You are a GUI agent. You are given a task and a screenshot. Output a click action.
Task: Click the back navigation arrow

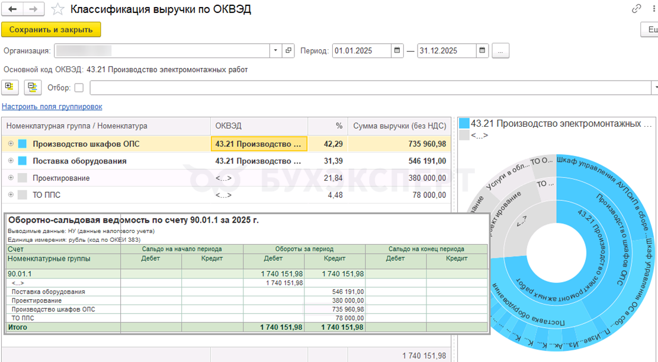click(x=12, y=9)
